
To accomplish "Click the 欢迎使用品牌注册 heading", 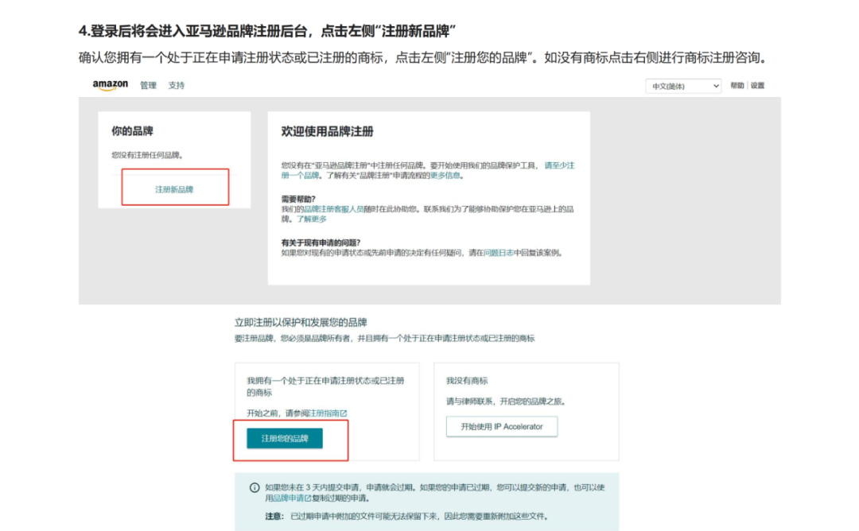I will tap(328, 131).
